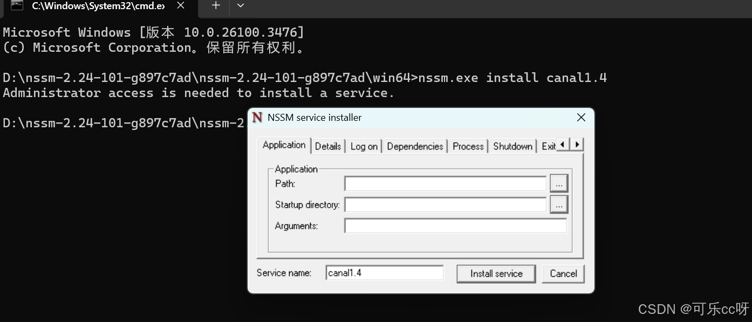Switch to the Details tab

point(328,146)
